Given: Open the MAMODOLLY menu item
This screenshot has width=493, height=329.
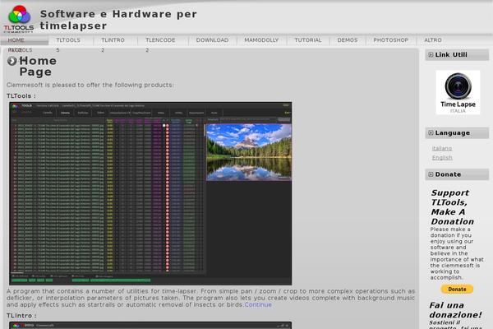Looking at the screenshot, I should pyautogui.click(x=261, y=40).
